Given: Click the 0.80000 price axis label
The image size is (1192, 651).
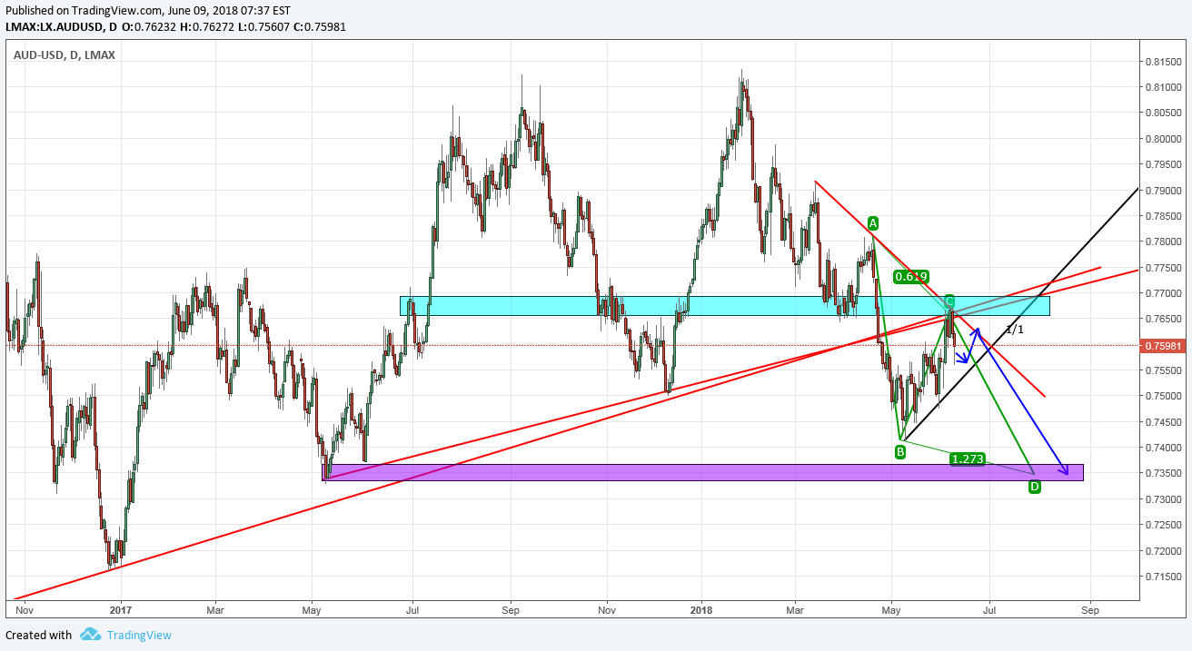Looking at the screenshot, I should [x=1163, y=139].
